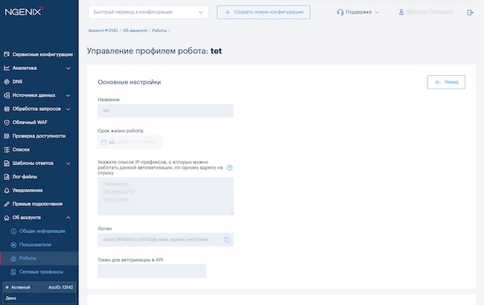Click the Источники данных icon
484x305 pixels.
[7, 95]
